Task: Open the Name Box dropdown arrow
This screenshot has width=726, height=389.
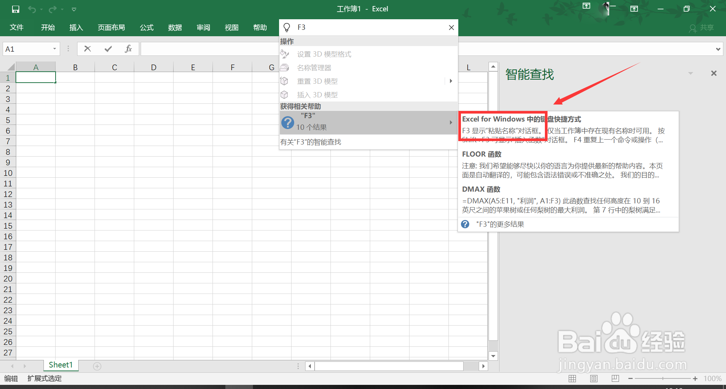Action: [54, 49]
